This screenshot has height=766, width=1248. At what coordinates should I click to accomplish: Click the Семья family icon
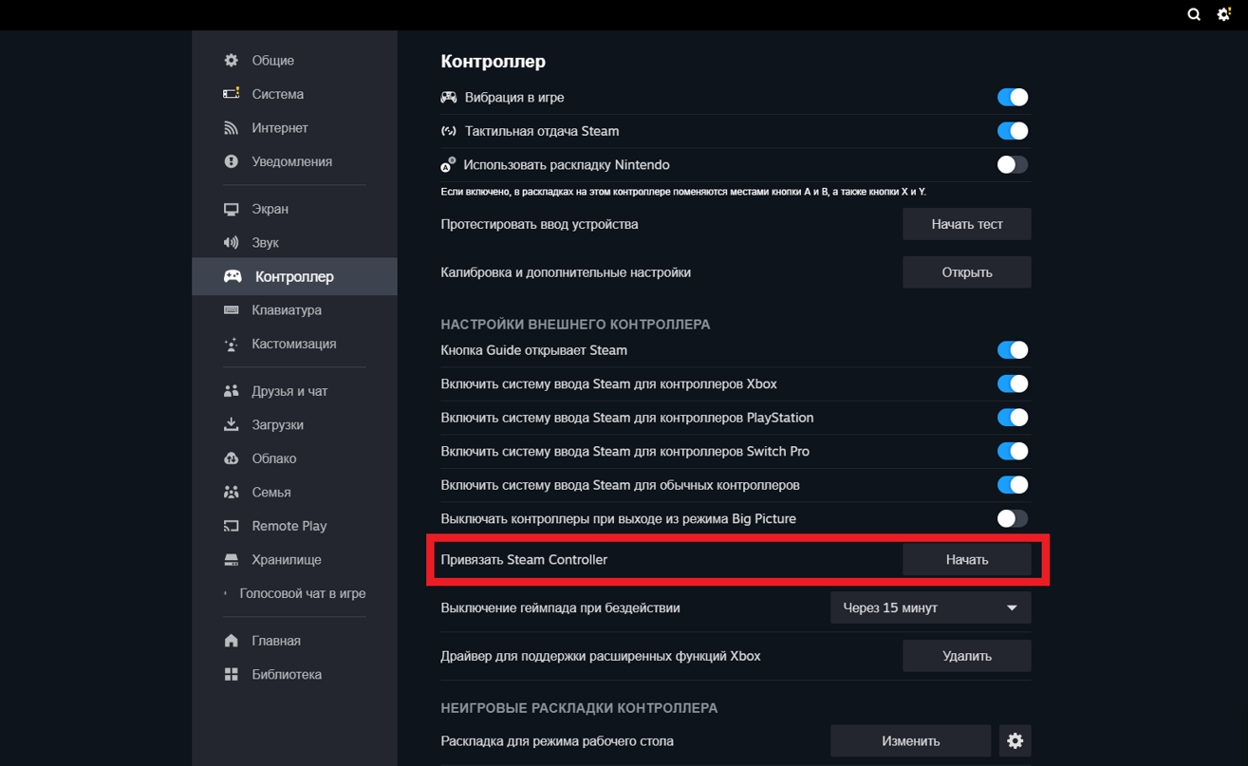(x=232, y=492)
